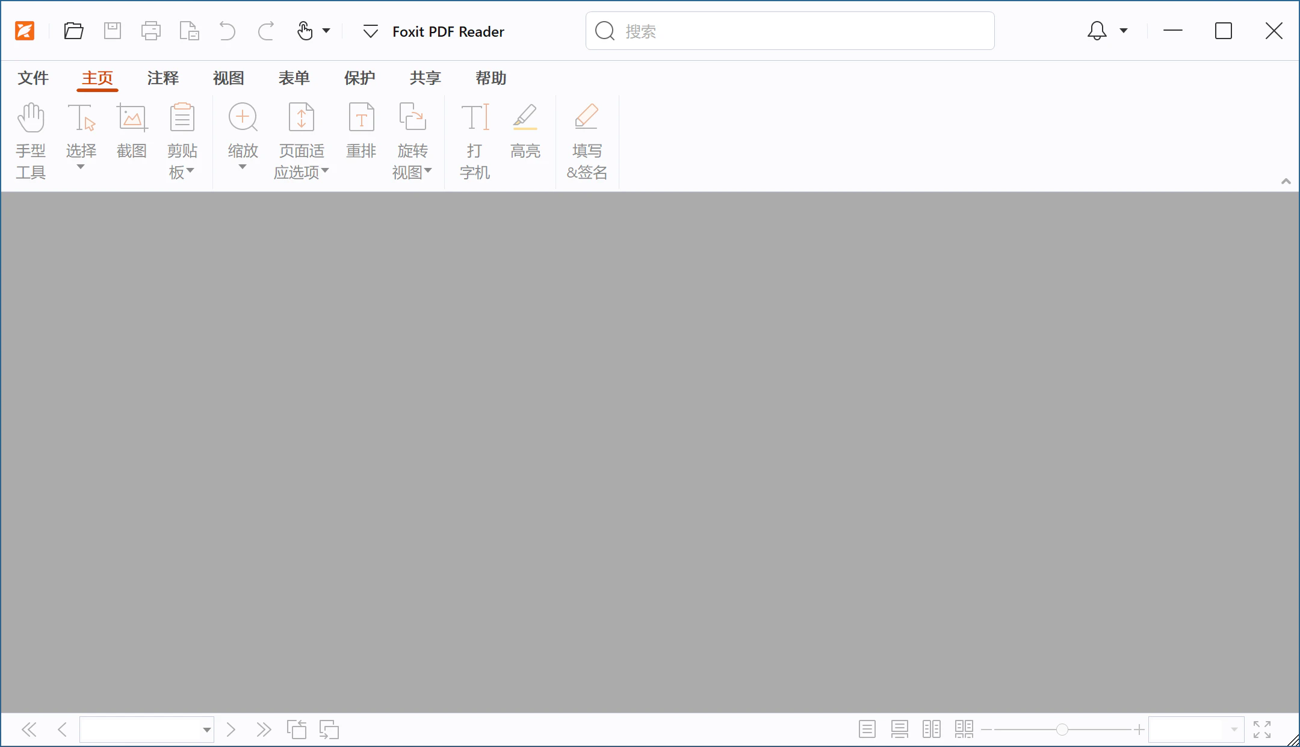This screenshot has height=747, width=1300.
Task: Click the Redo arrow
Action: click(x=266, y=31)
